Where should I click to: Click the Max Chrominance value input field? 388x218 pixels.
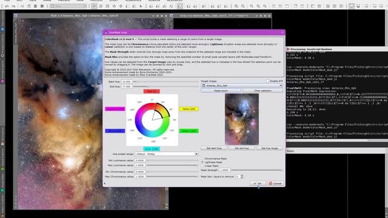(x=140, y=176)
